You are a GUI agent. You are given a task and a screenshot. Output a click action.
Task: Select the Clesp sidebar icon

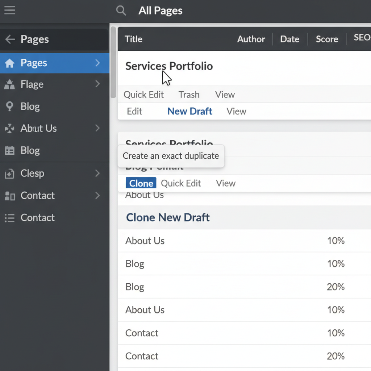[x=10, y=173]
